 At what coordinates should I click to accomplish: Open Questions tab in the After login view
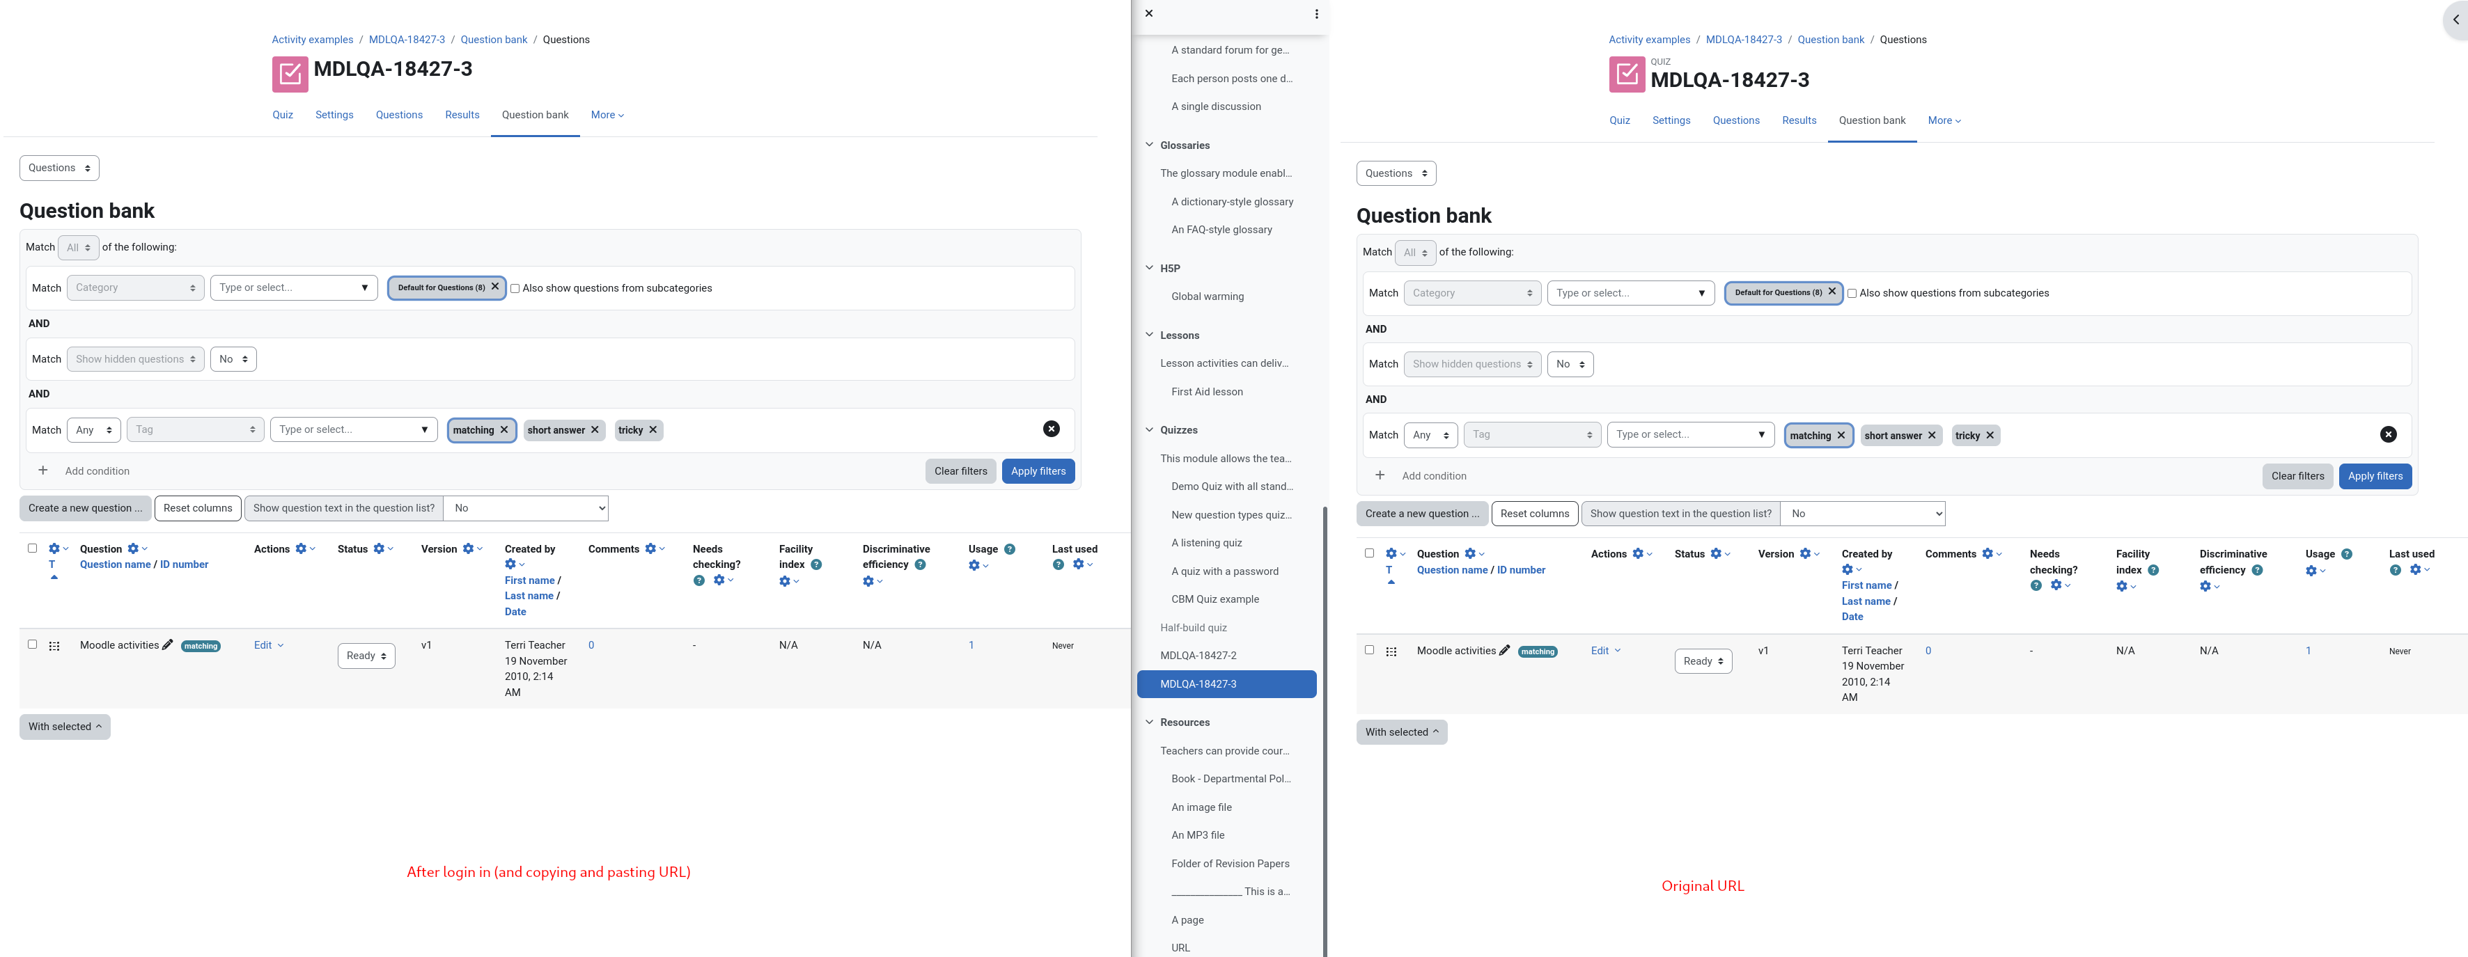pos(398,115)
